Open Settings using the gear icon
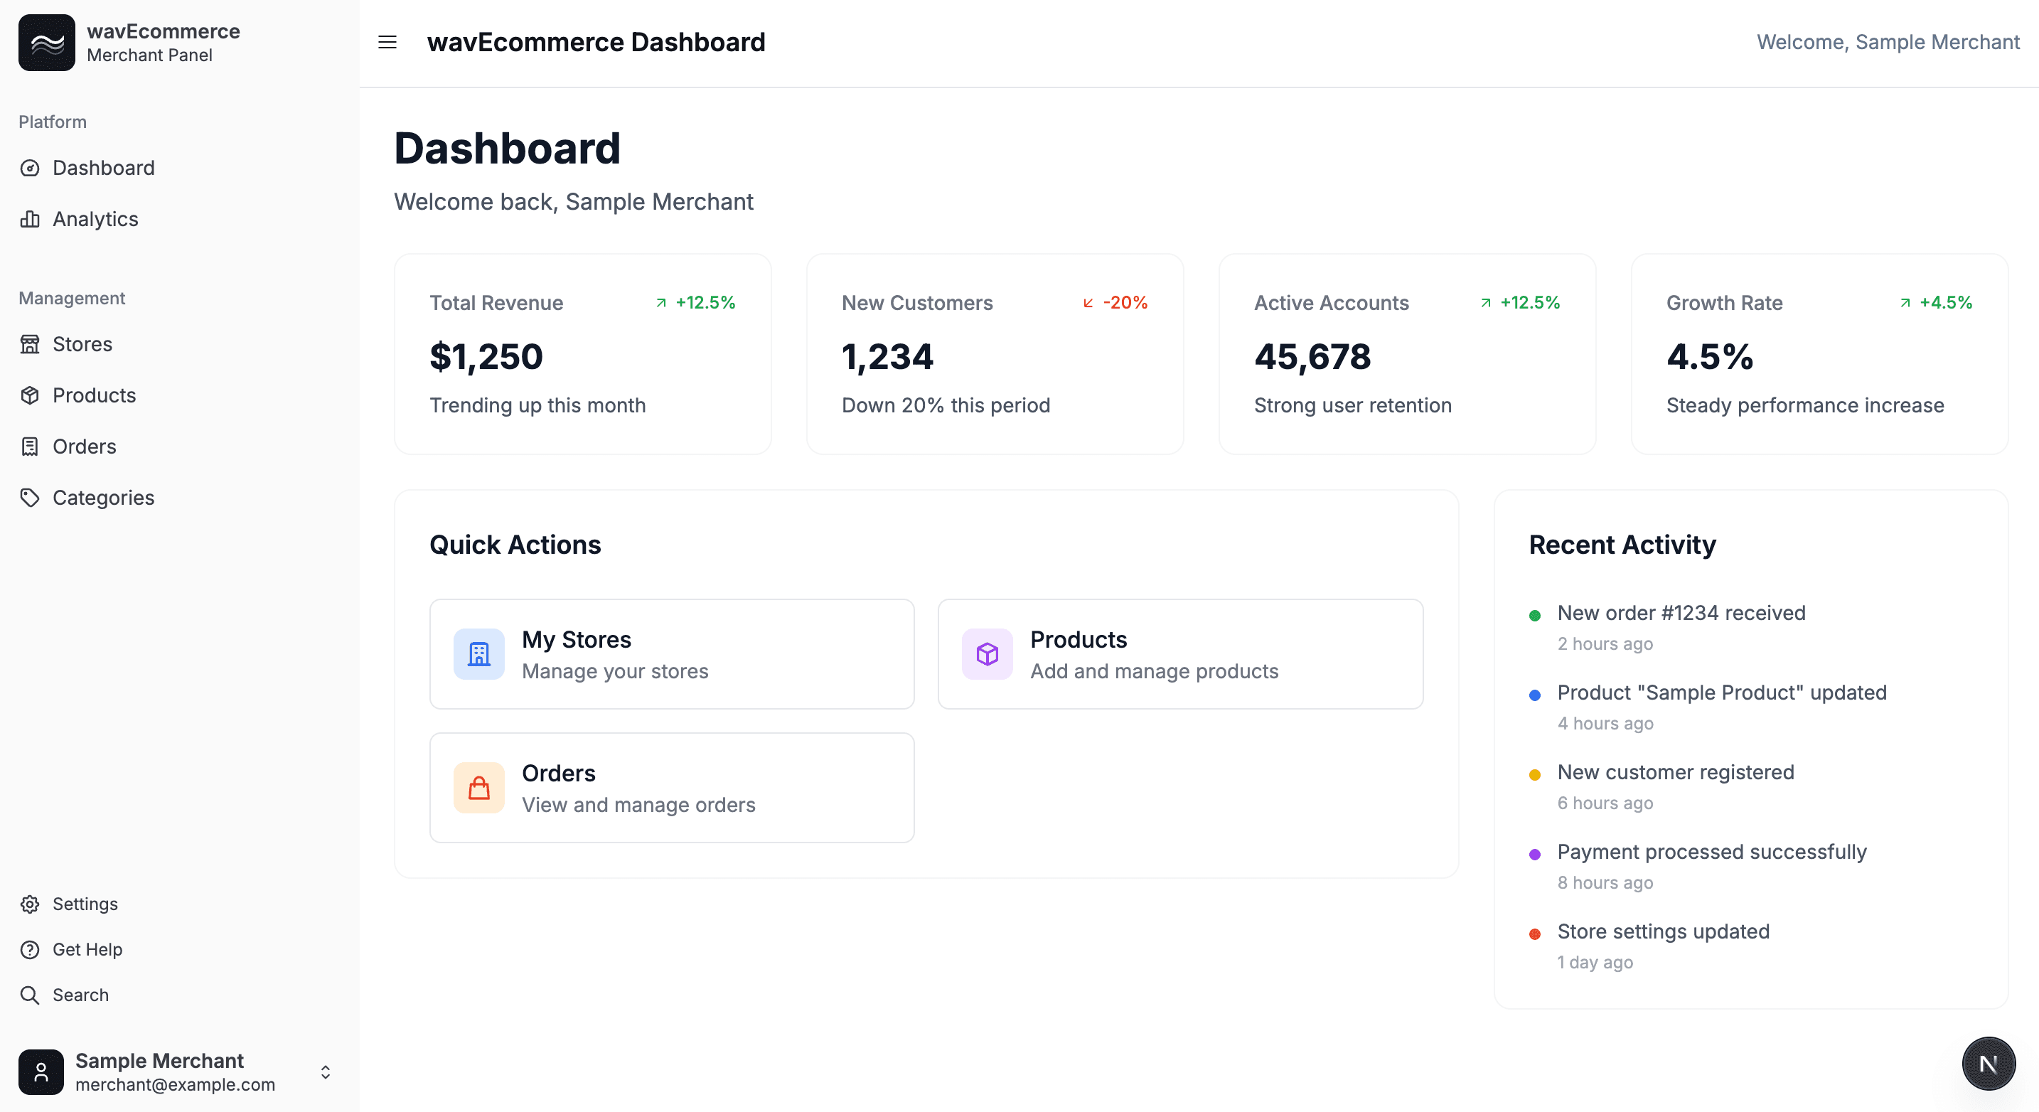This screenshot has width=2039, height=1112. (x=29, y=904)
